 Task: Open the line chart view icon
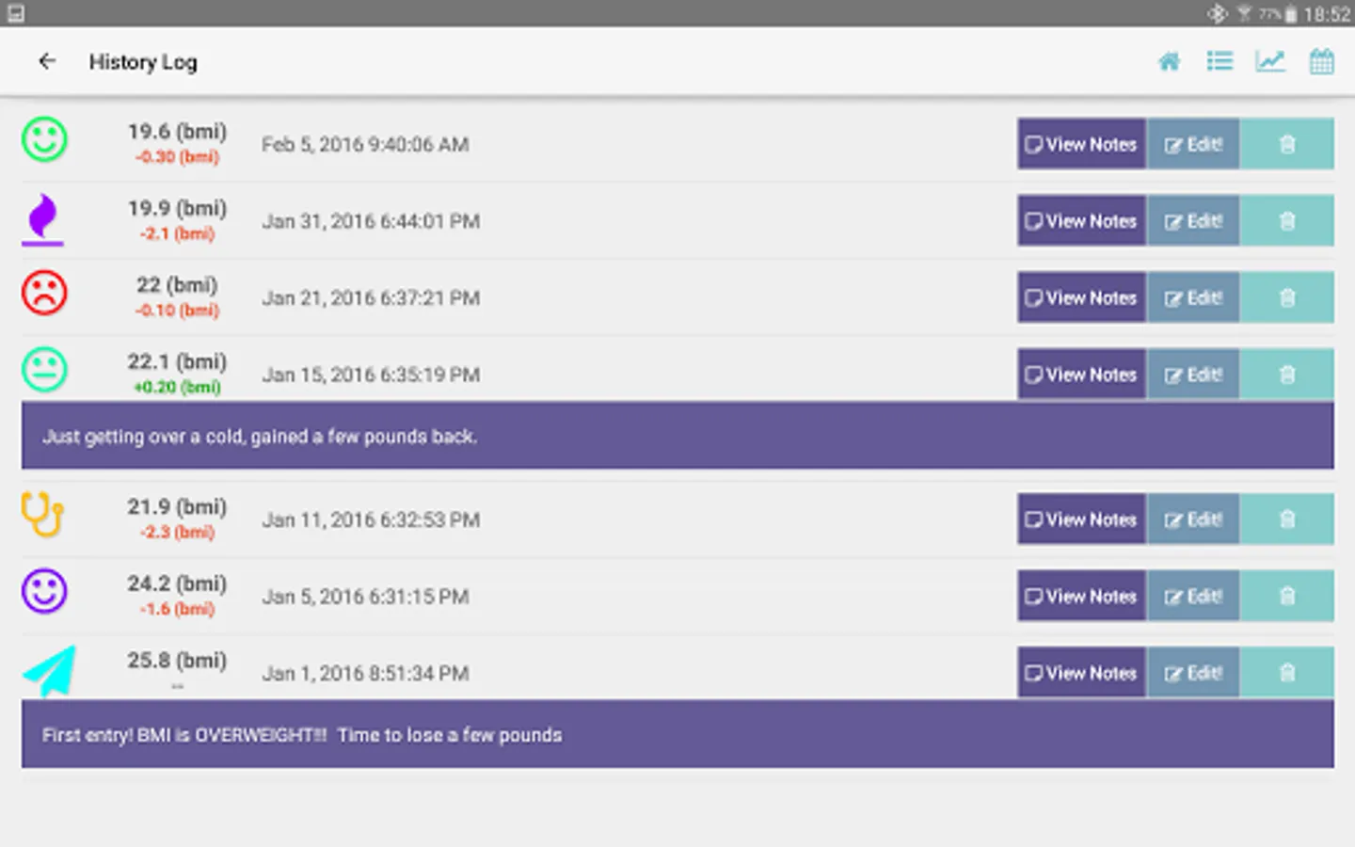pos(1270,62)
